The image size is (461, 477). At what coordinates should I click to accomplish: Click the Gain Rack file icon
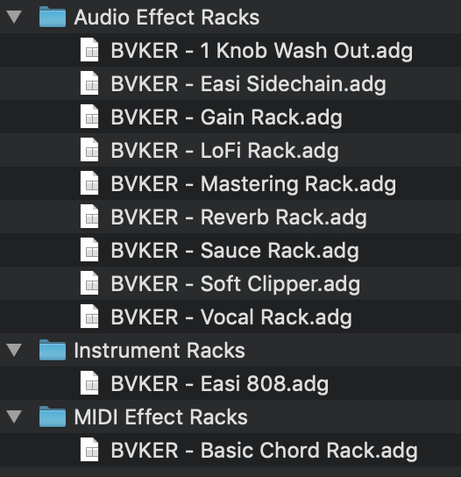(89, 117)
